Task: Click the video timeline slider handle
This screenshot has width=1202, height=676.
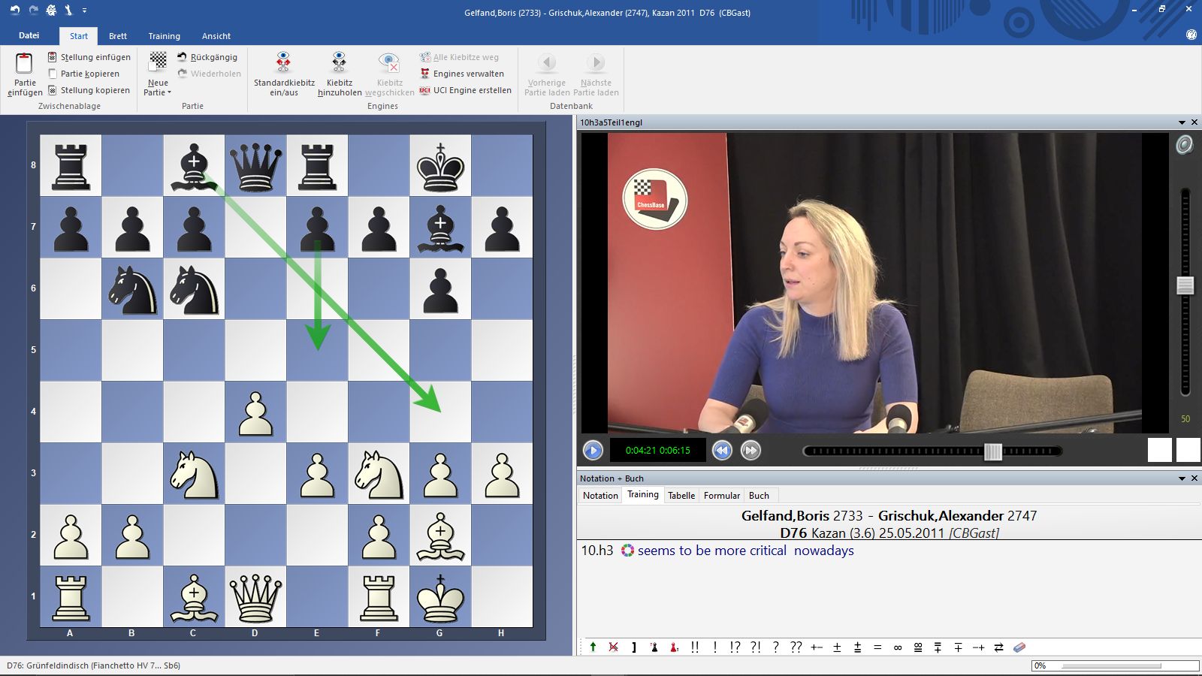Action: pos(992,451)
